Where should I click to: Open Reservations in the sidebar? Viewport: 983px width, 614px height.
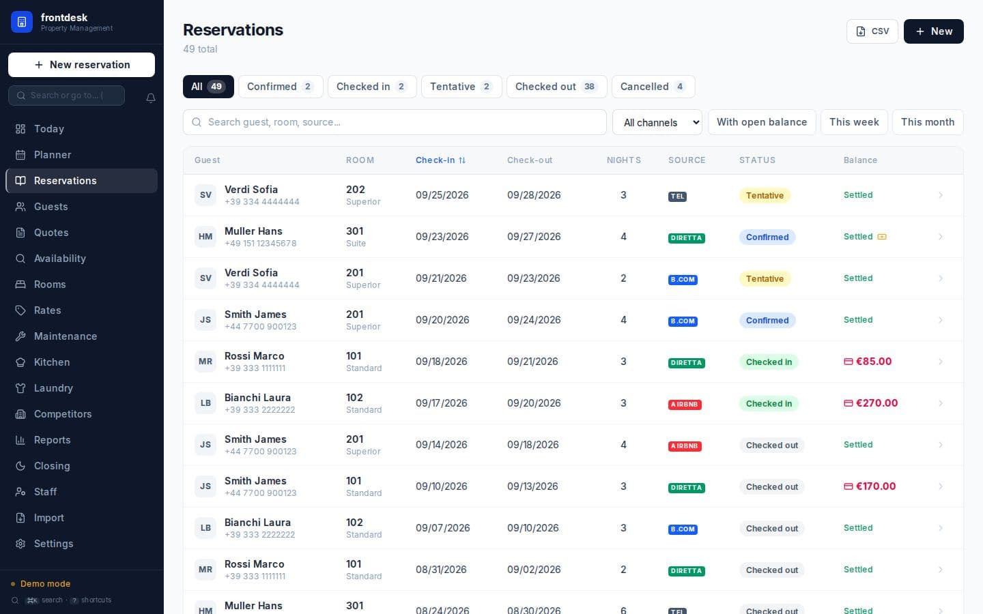(81, 181)
